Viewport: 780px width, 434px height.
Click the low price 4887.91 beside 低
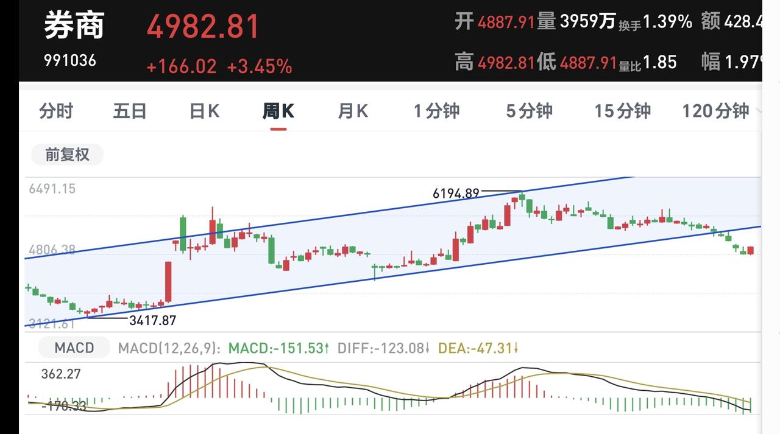[588, 61]
